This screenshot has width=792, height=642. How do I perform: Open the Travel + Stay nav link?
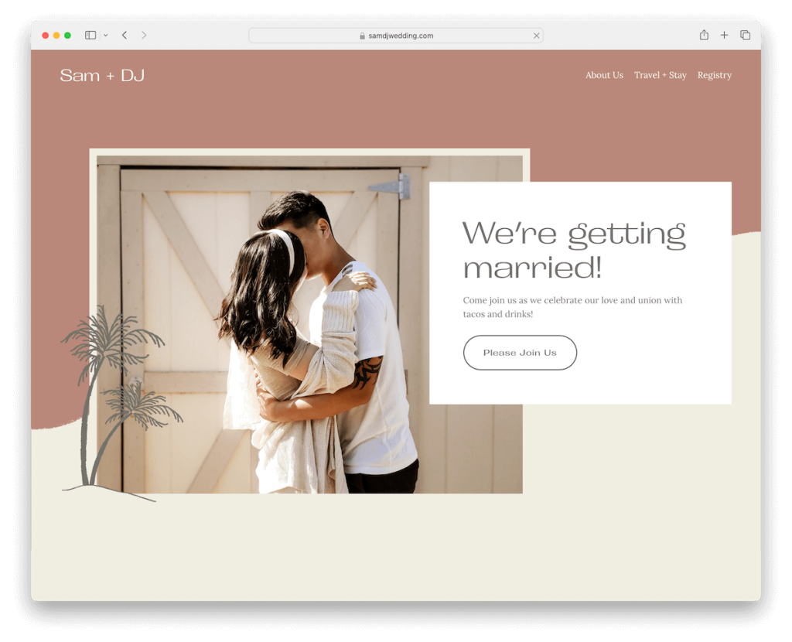(661, 75)
